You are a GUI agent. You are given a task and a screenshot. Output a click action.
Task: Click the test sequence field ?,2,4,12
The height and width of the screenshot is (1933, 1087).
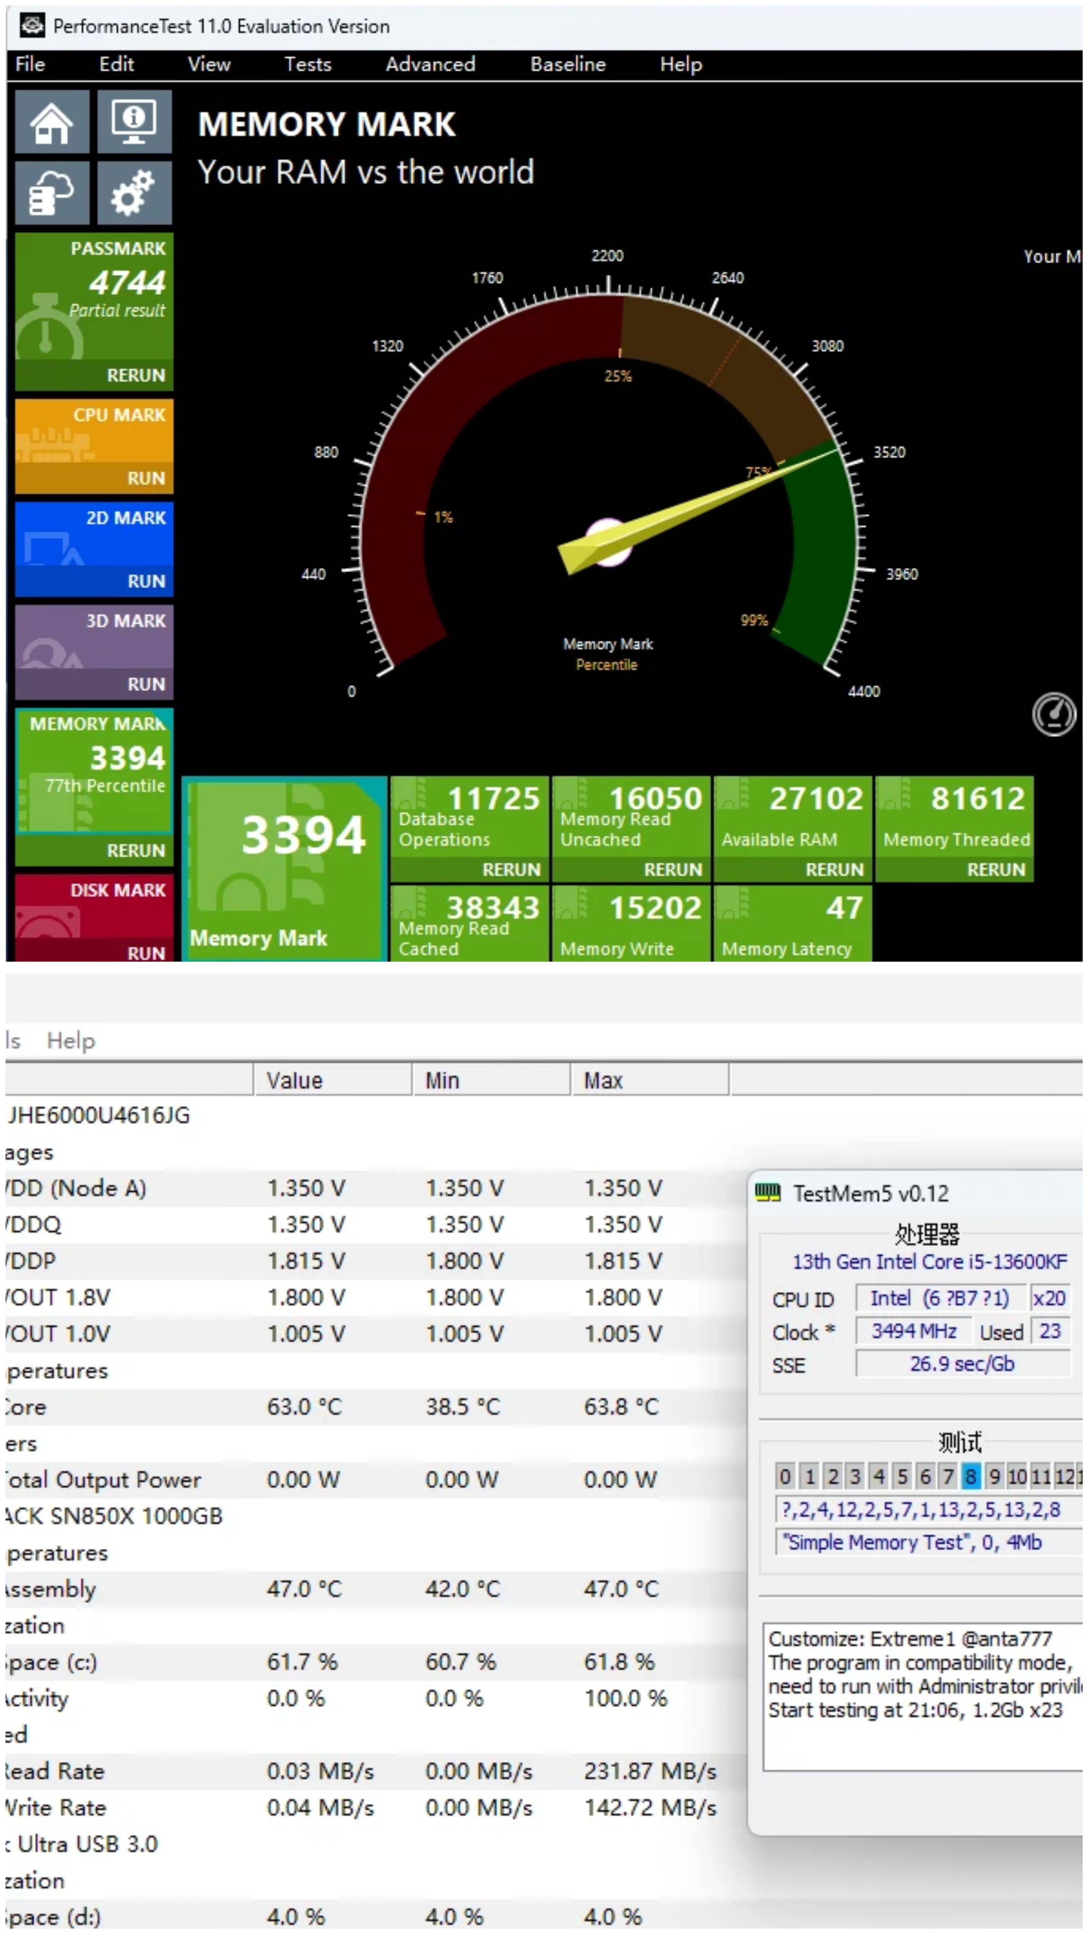coord(929,1510)
